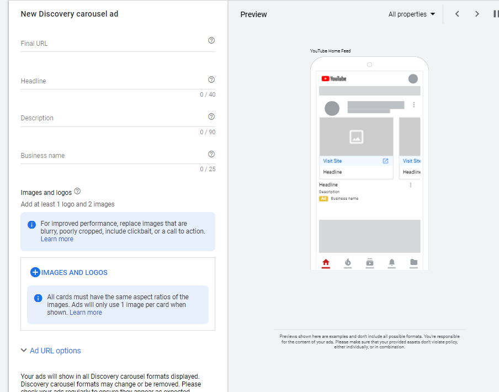Click the YouTube logo in the preview

pos(335,78)
